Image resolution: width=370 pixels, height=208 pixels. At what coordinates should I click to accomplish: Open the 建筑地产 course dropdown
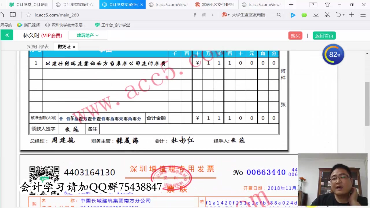click(x=88, y=35)
